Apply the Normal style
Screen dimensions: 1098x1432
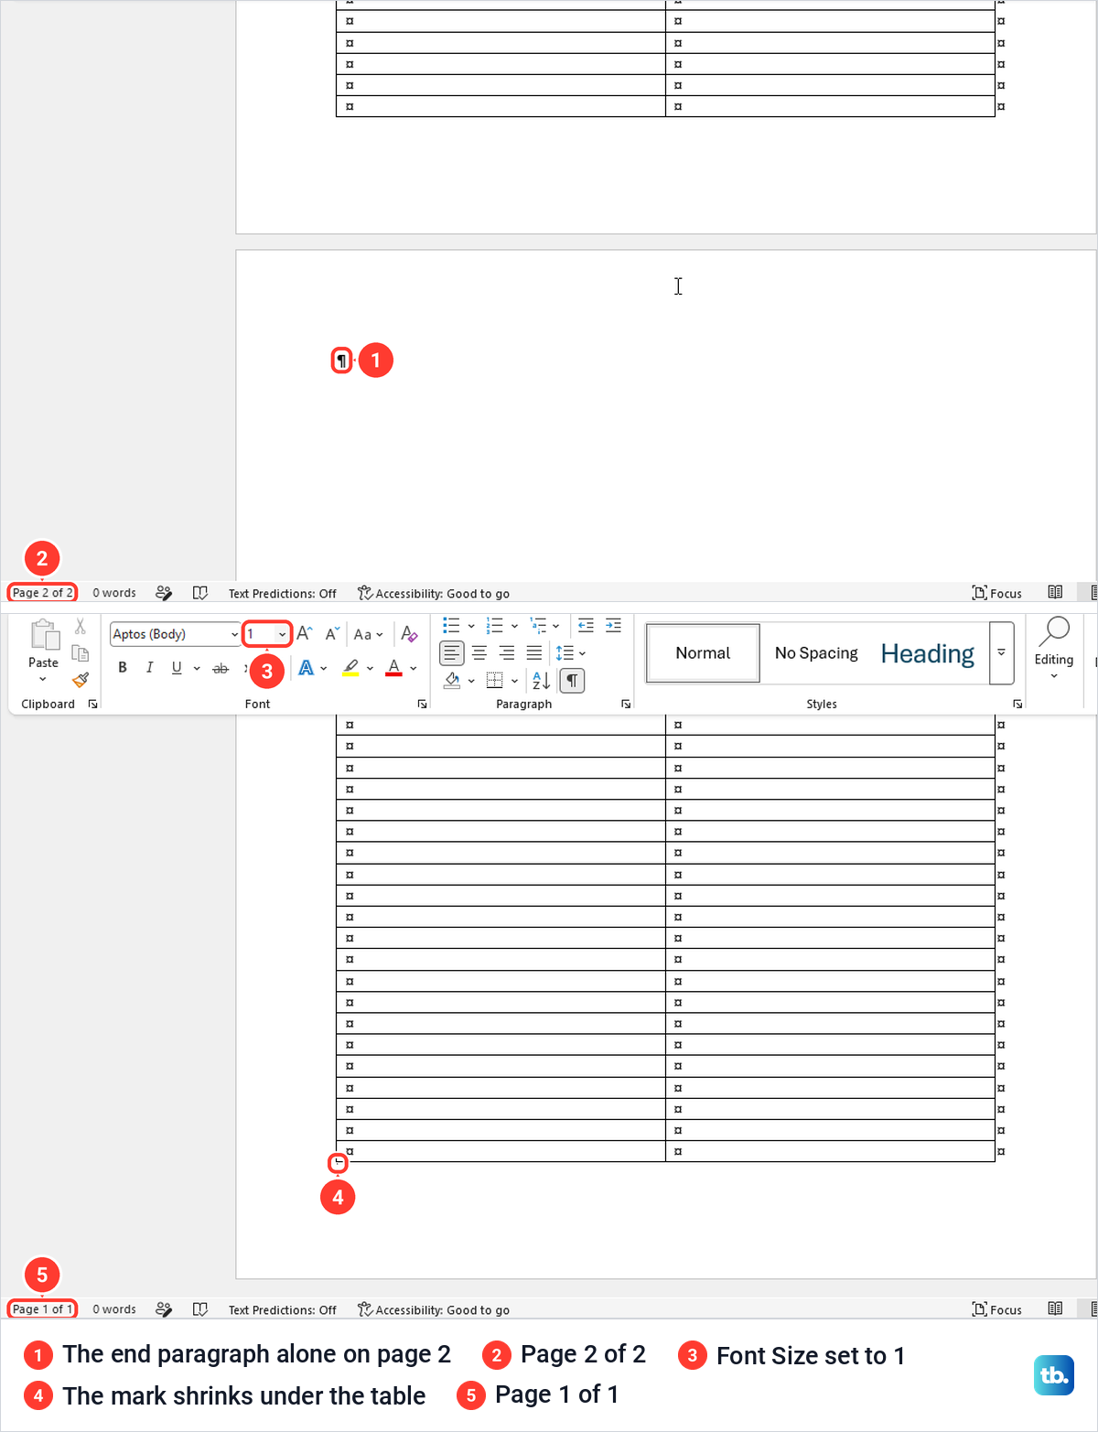[703, 653]
